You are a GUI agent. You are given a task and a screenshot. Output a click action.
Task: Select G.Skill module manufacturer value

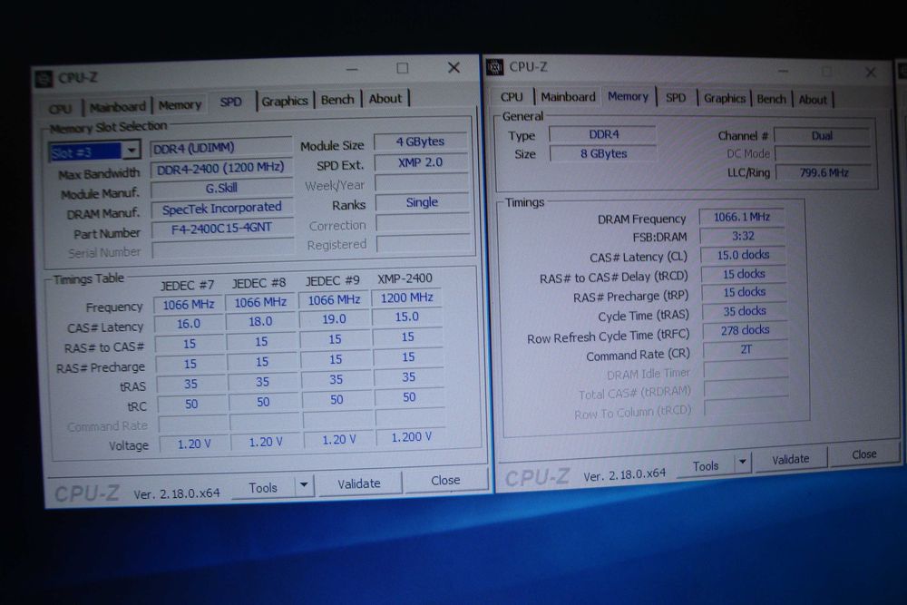tap(221, 188)
